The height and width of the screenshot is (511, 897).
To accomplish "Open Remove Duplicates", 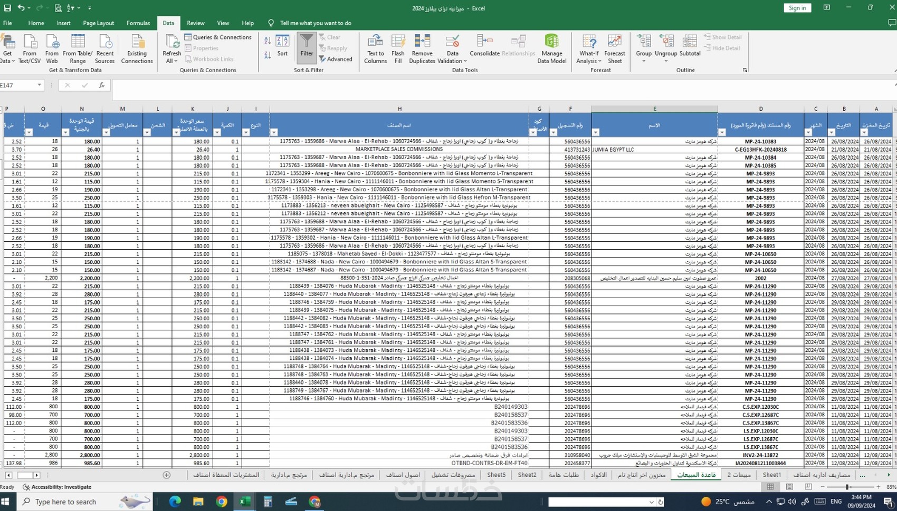I will tap(422, 49).
